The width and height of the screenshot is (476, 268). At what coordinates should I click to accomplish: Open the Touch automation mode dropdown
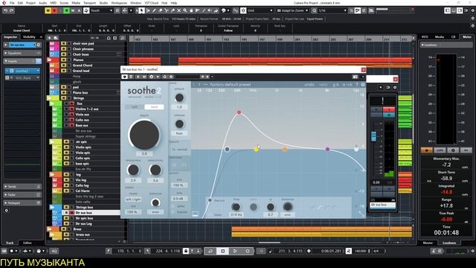[x=101, y=10]
